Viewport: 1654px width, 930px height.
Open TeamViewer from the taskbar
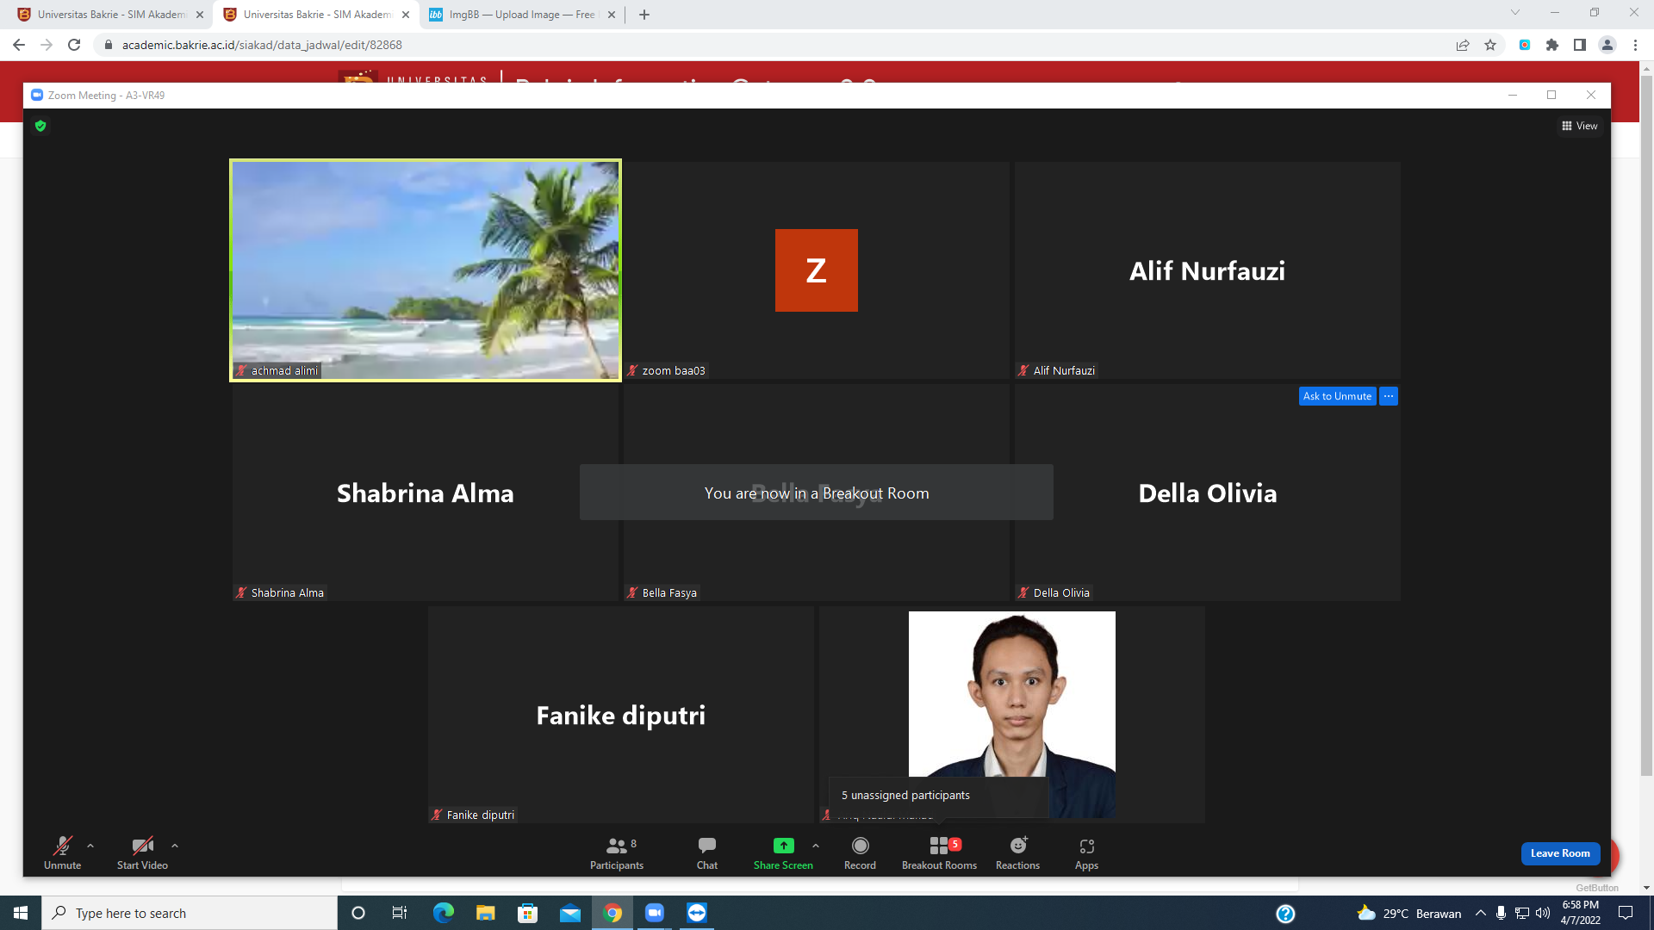click(x=697, y=913)
